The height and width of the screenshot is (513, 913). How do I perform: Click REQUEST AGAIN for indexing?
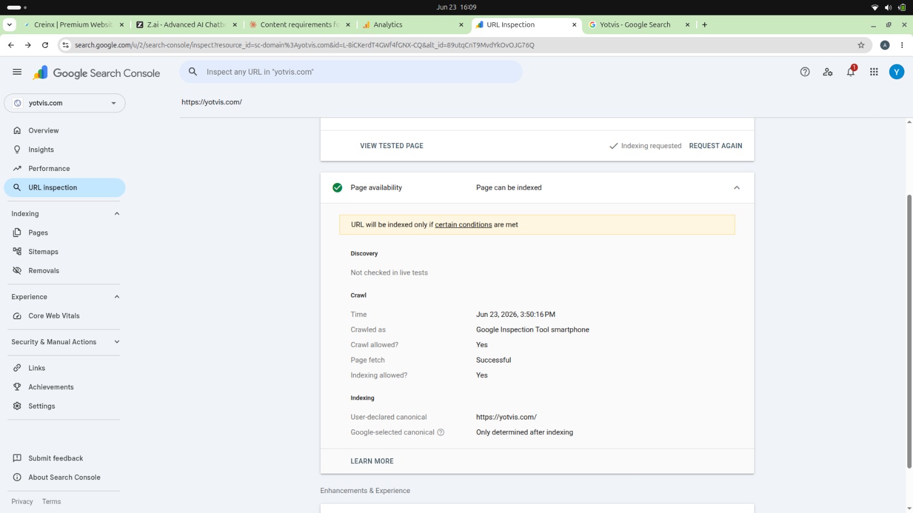tap(716, 146)
